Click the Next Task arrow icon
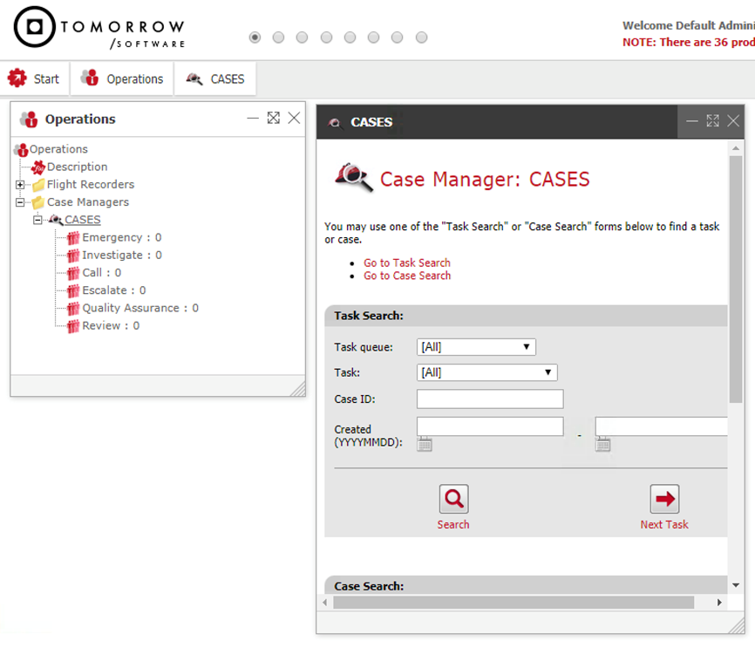Image resolution: width=755 pixels, height=648 pixels. (664, 499)
